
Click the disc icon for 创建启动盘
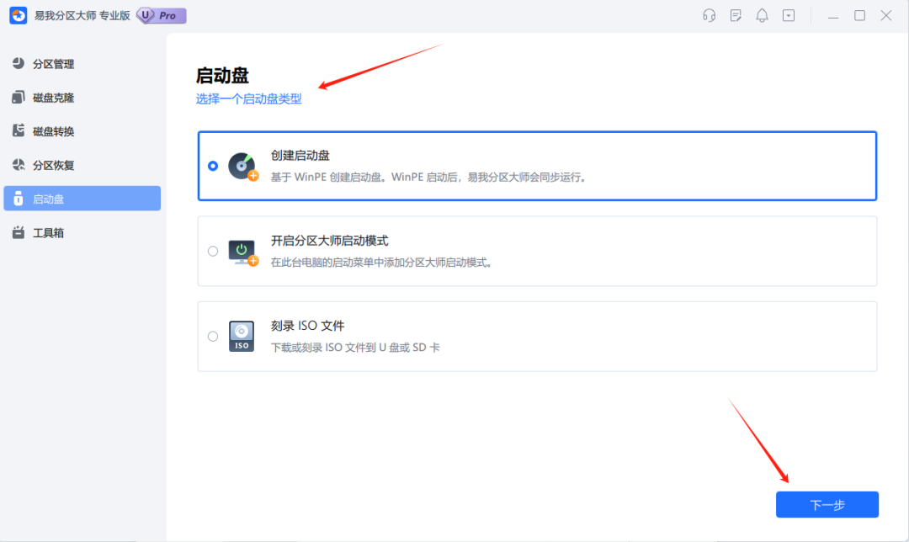pyautogui.click(x=243, y=167)
